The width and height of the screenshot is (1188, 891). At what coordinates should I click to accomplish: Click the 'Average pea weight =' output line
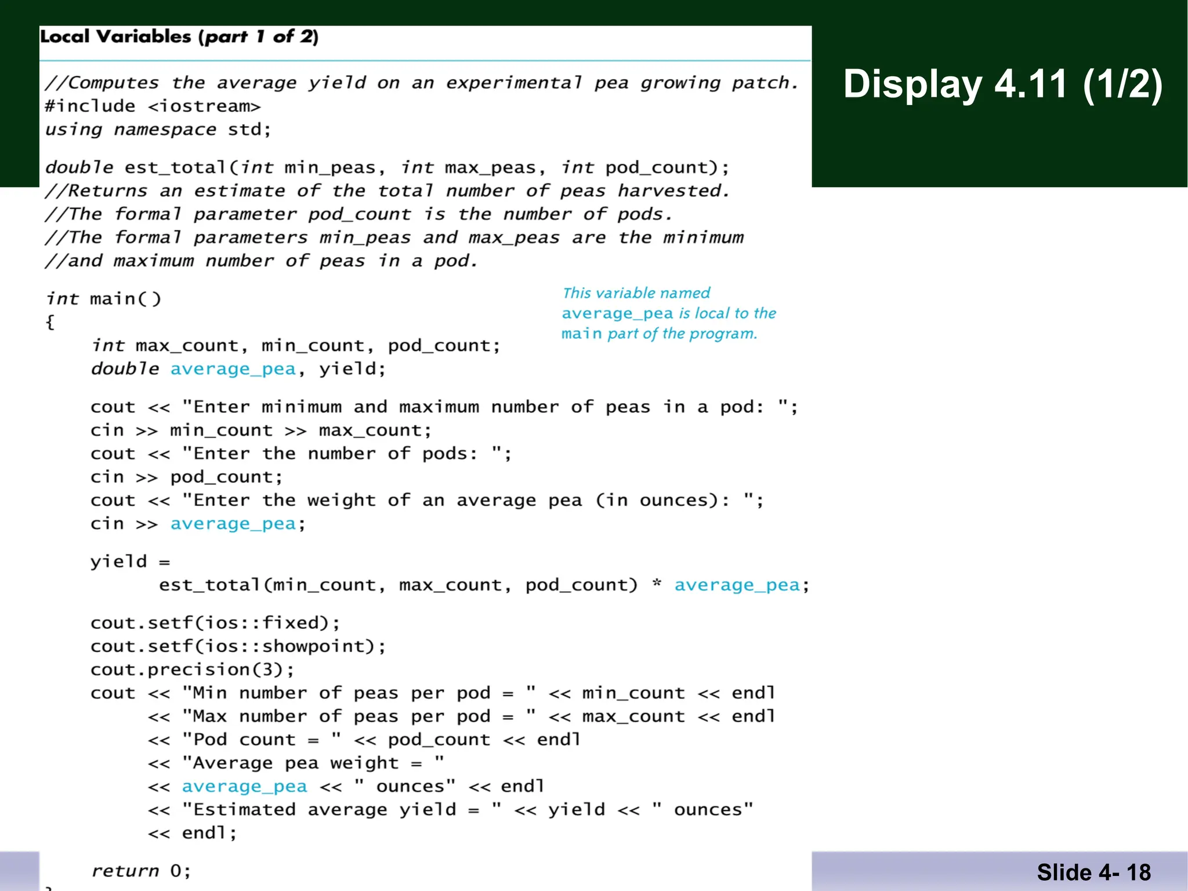pyautogui.click(x=296, y=763)
